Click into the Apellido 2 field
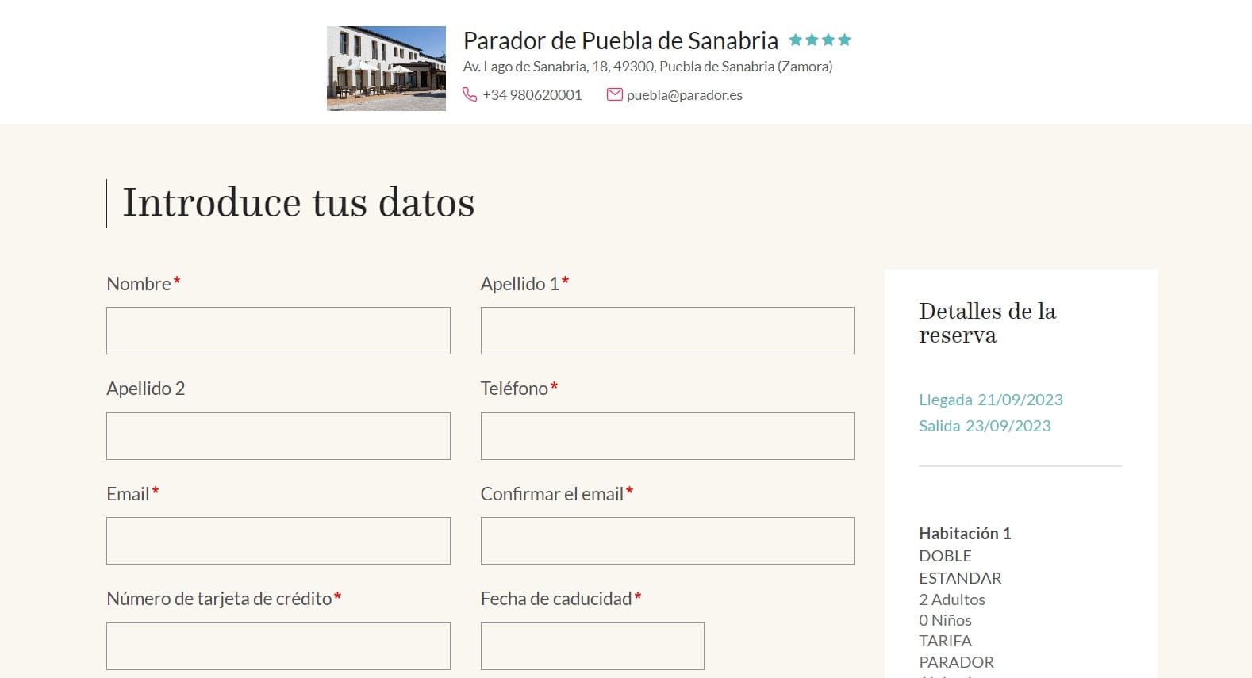 pyautogui.click(x=278, y=436)
